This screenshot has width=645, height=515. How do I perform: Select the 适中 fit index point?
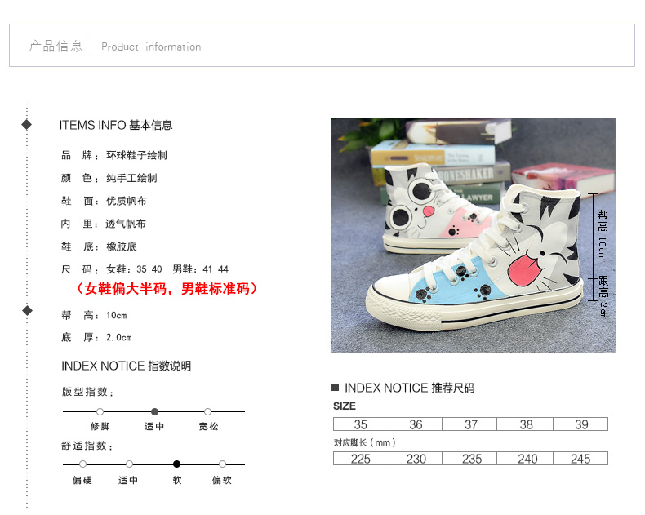(154, 411)
